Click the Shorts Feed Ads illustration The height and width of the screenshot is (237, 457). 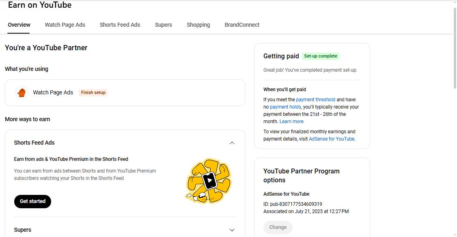pyautogui.click(x=208, y=181)
